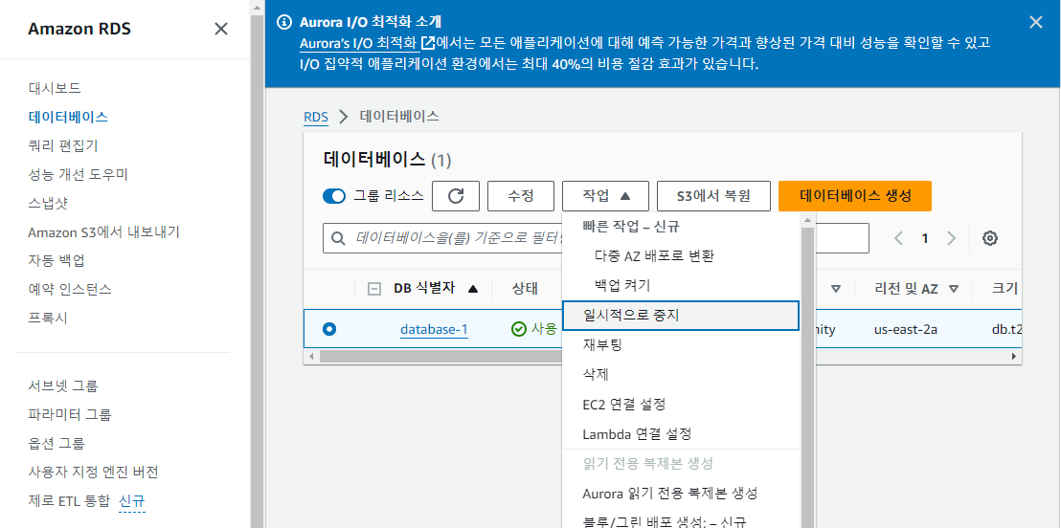The image size is (1061, 528).
Task: Click the actions menu vertical scrollbar
Action: 806,379
